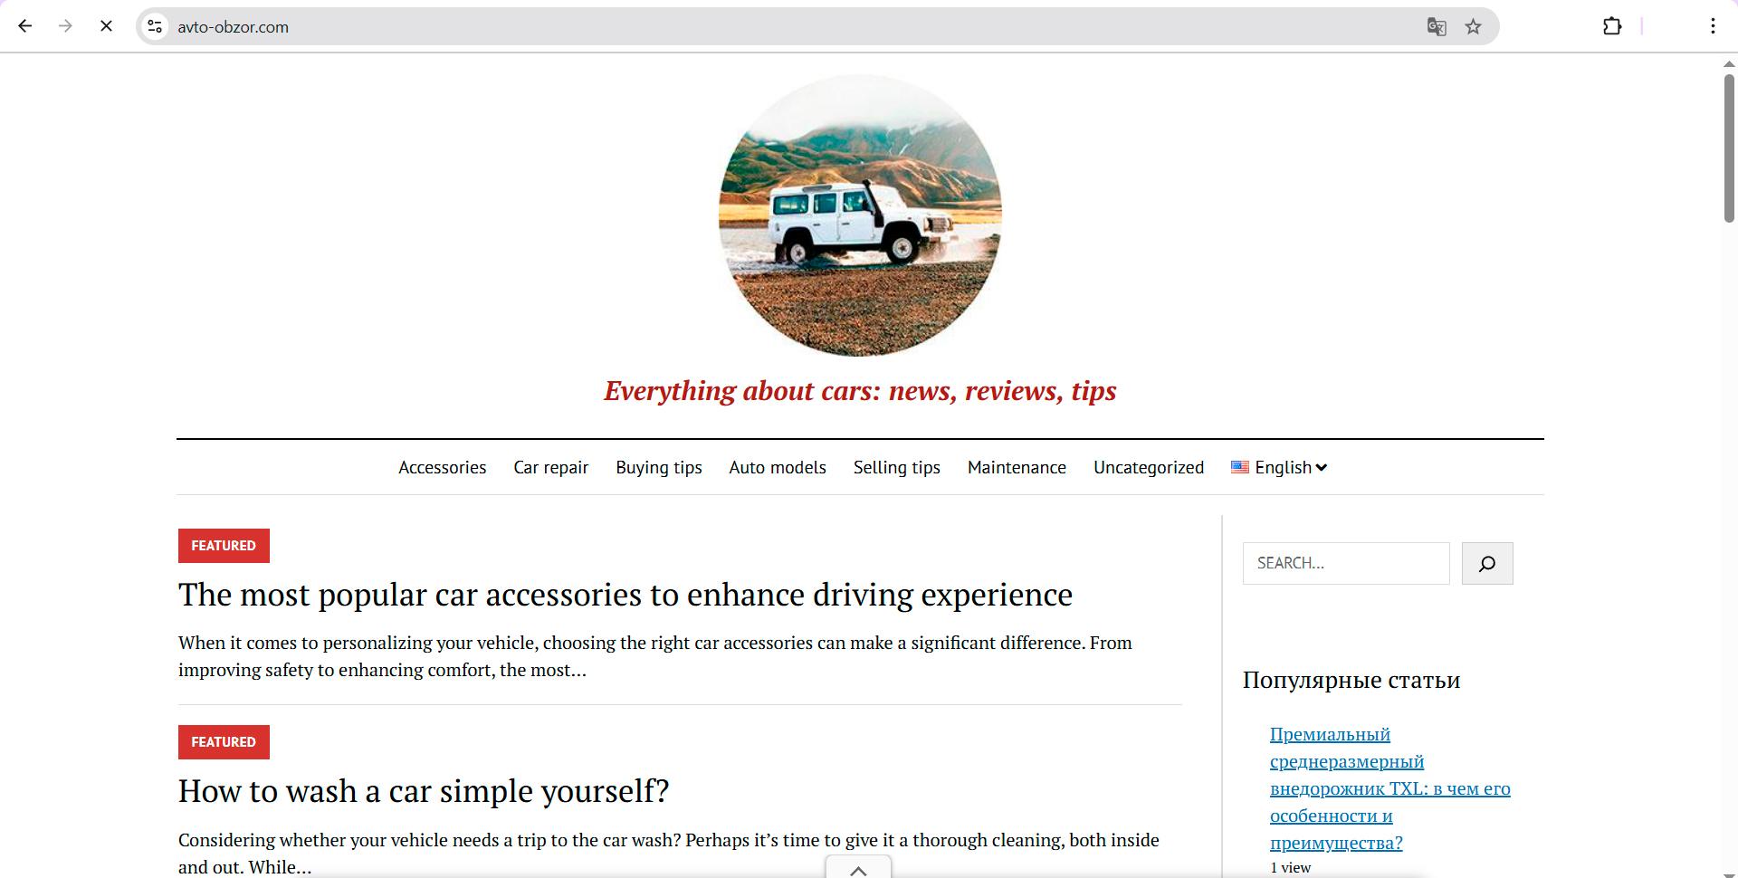Select the round white jeep logo image

[860, 215]
